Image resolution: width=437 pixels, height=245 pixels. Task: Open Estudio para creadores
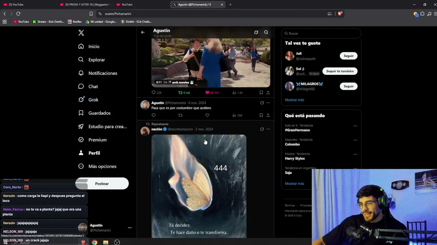pos(102,127)
